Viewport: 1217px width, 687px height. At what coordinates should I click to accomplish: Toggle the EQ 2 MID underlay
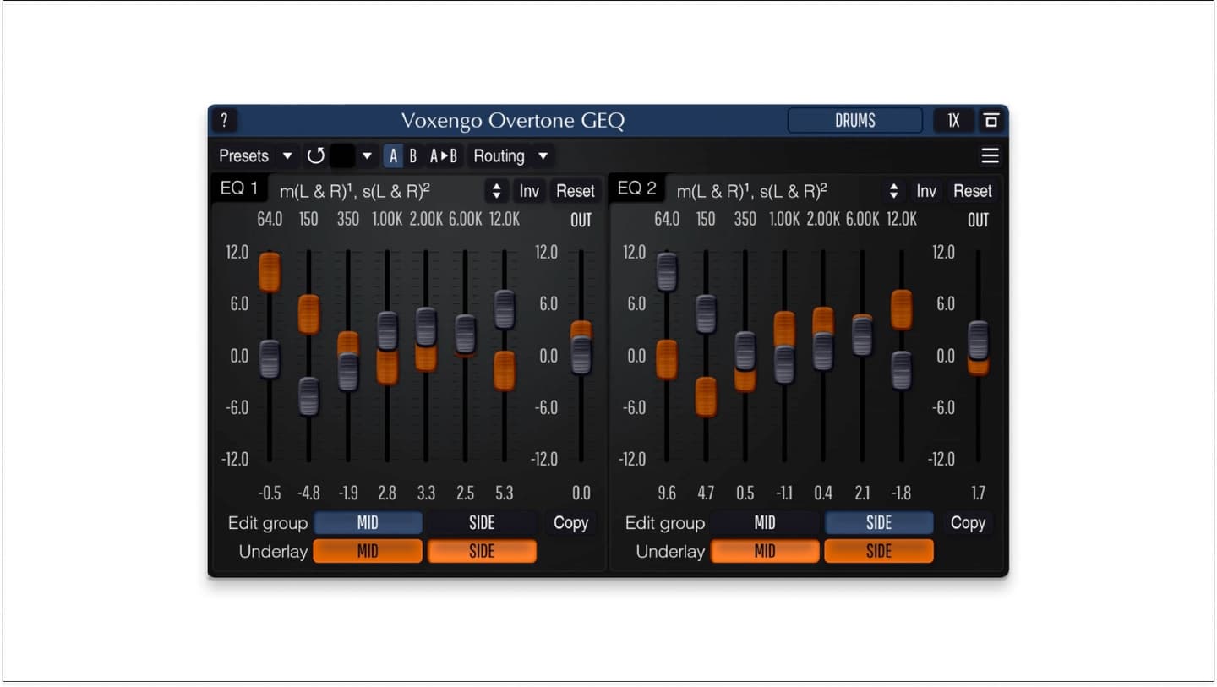(765, 551)
